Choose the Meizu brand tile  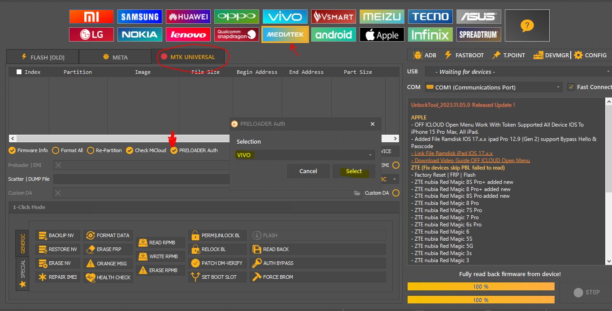point(382,17)
